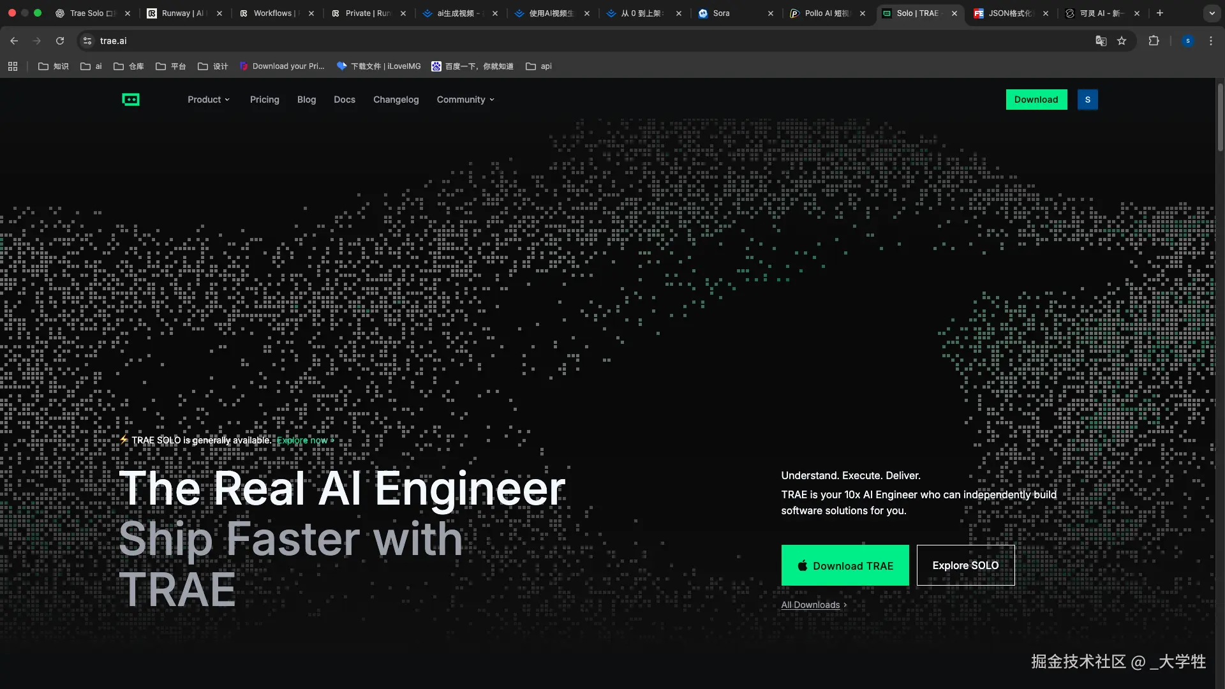1225x689 pixels.
Task: Click the Explore SOLO button
Action: [965, 565]
